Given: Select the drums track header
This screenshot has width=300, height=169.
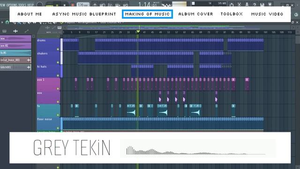Looking at the screenshot, I should pos(48,45).
